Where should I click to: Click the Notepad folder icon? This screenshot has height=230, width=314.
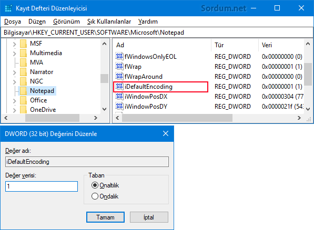[24, 91]
